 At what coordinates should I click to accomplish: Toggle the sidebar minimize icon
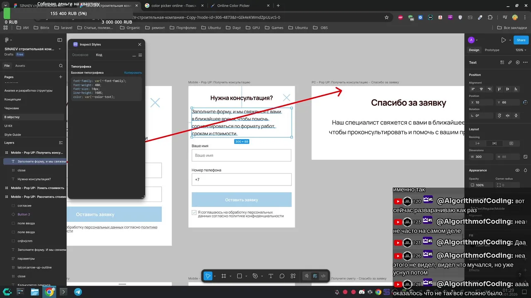tap(60, 40)
